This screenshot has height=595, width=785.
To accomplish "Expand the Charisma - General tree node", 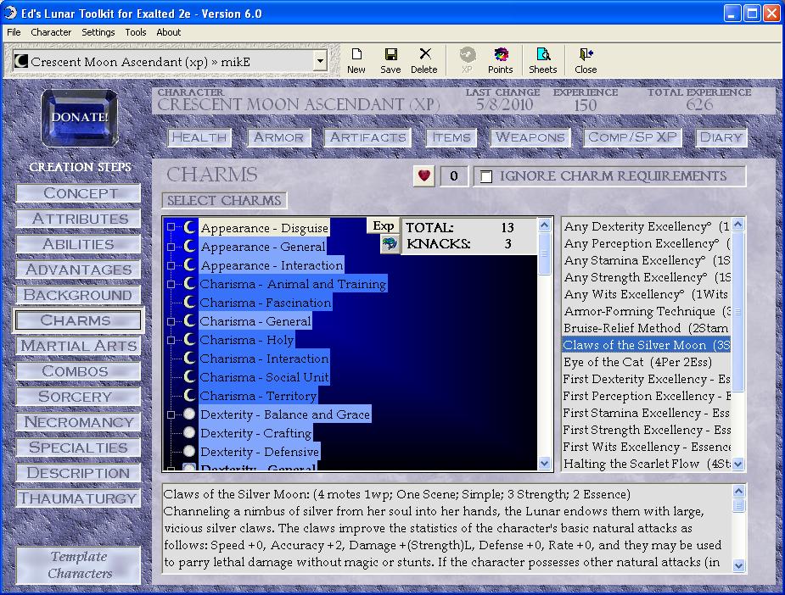I will click(x=171, y=321).
